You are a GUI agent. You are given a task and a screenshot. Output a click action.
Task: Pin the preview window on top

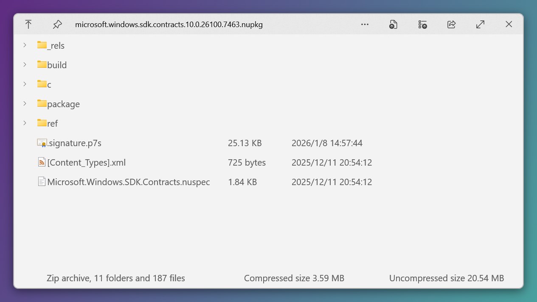click(57, 24)
